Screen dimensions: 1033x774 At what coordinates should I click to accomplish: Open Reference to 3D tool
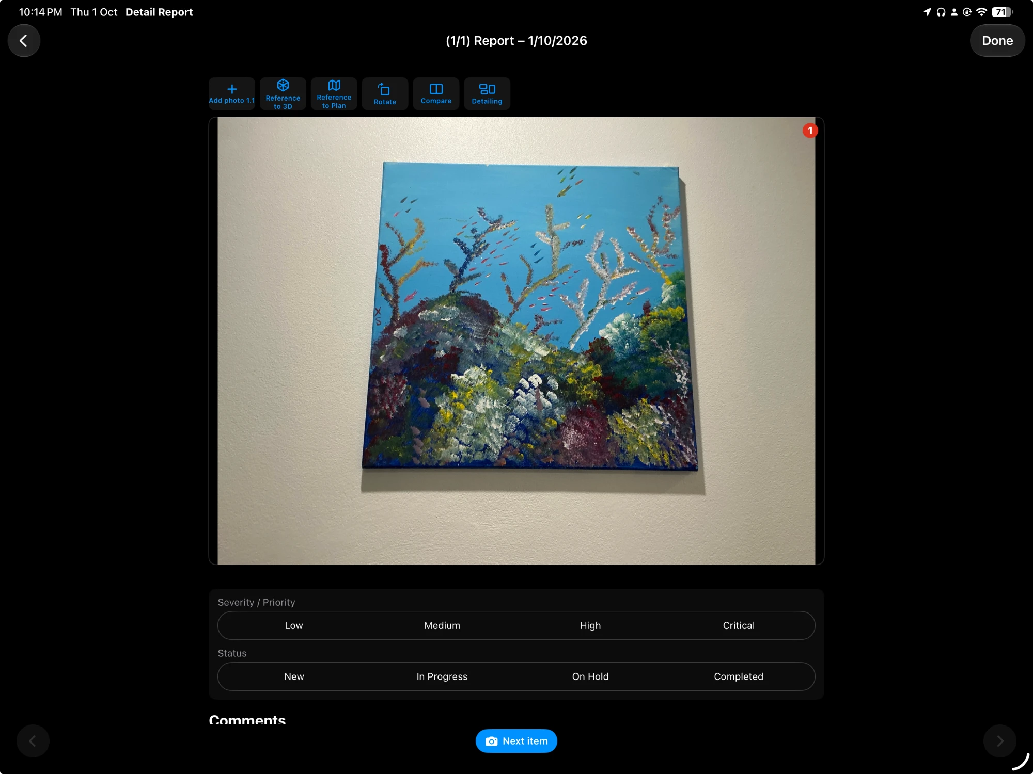click(283, 93)
